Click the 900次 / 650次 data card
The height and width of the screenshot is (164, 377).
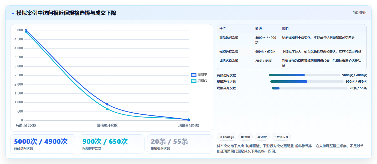coord(112,144)
